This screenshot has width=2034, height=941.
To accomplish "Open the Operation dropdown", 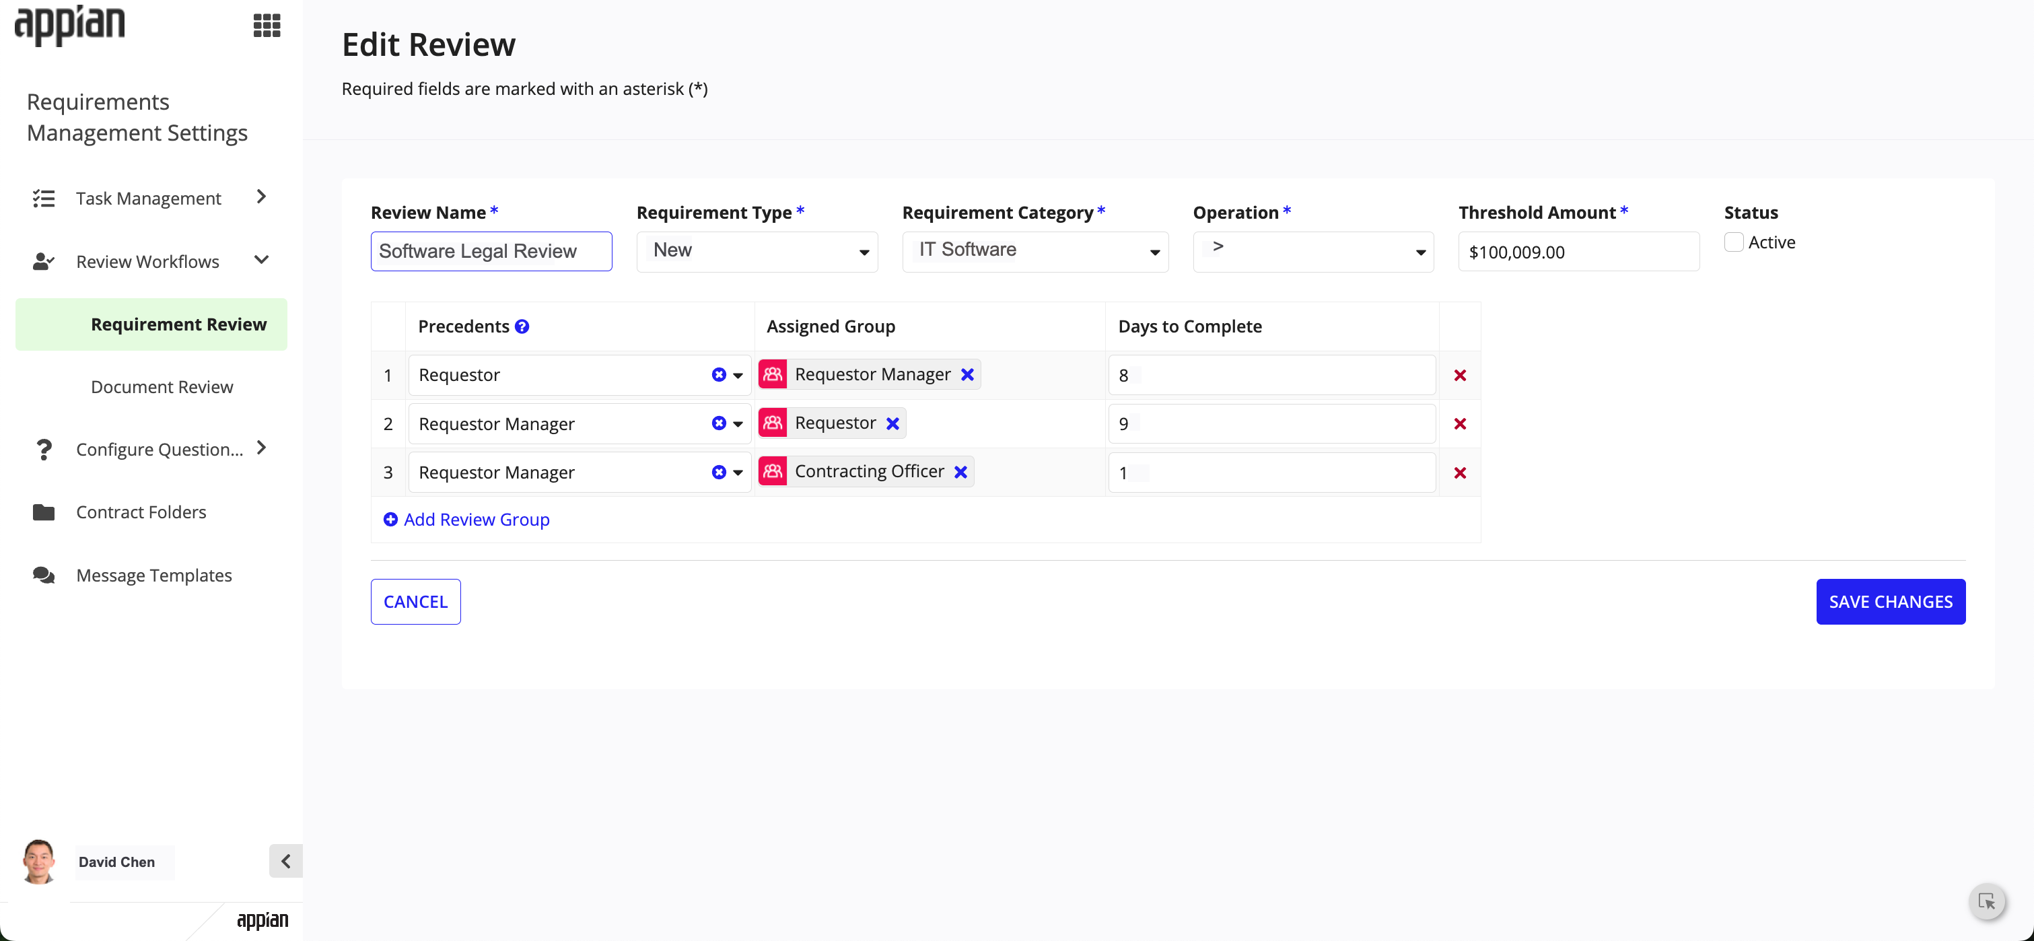I will [1313, 251].
